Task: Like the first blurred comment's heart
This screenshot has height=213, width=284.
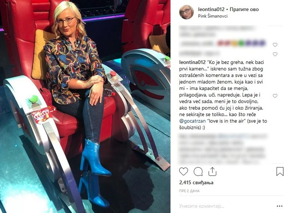Action: [275, 45]
